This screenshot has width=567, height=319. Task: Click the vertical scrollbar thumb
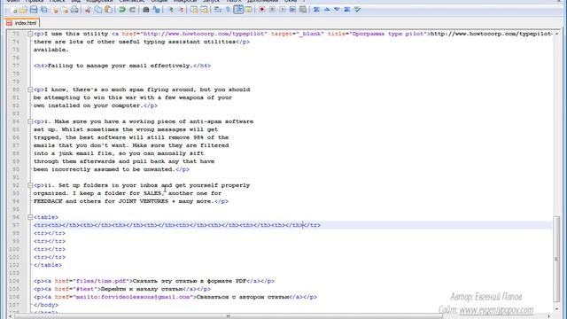click(x=556, y=259)
